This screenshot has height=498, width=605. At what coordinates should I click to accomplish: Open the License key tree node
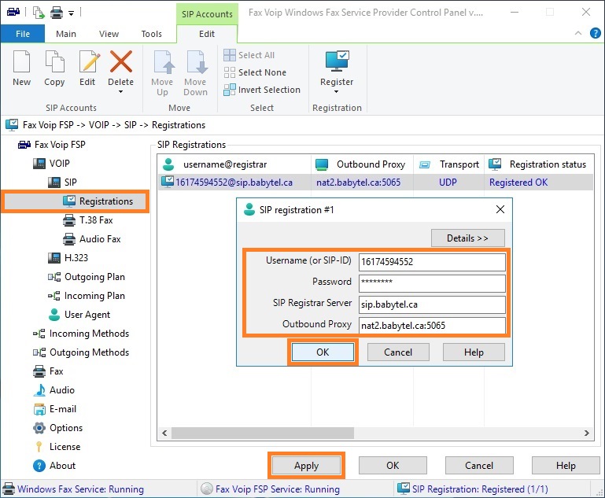pyautogui.click(x=57, y=447)
